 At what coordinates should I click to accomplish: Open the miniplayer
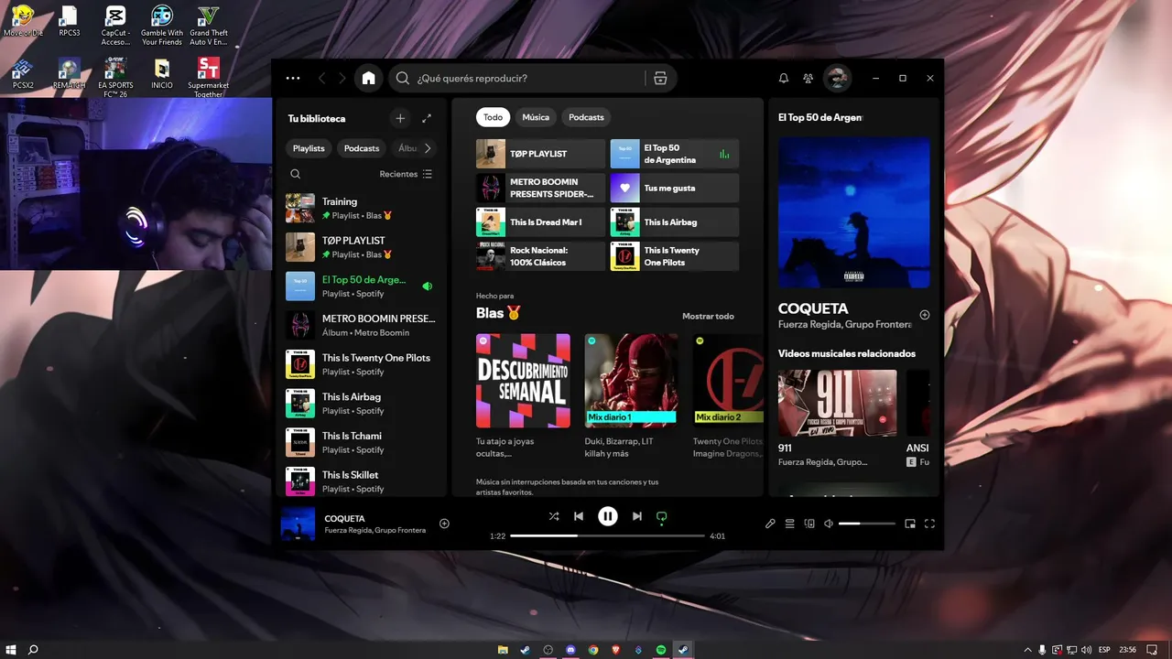pyautogui.click(x=910, y=524)
